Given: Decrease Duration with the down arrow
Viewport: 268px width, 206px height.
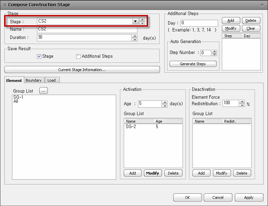Looking at the screenshot, I should pyautogui.click(x=134, y=39).
